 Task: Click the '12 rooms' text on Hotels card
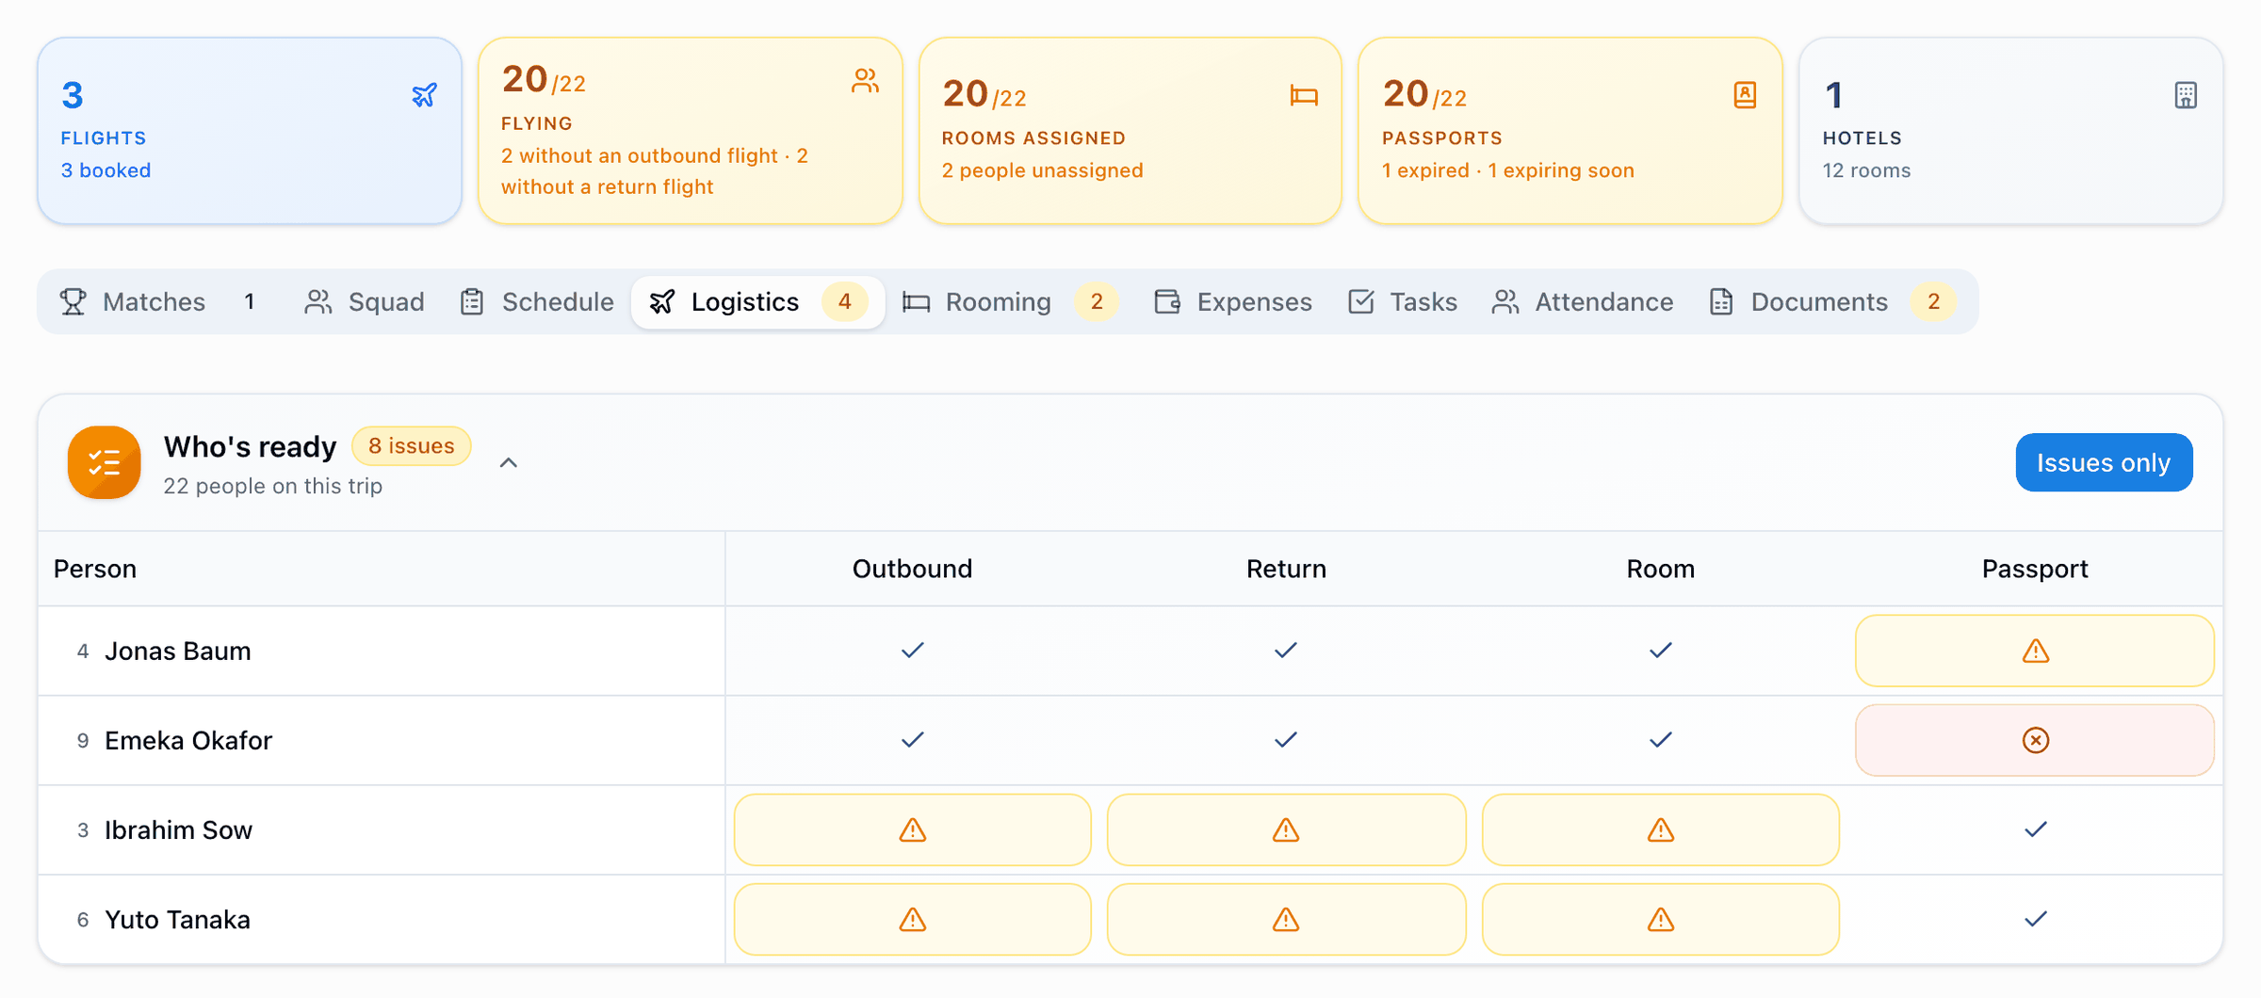(1866, 170)
